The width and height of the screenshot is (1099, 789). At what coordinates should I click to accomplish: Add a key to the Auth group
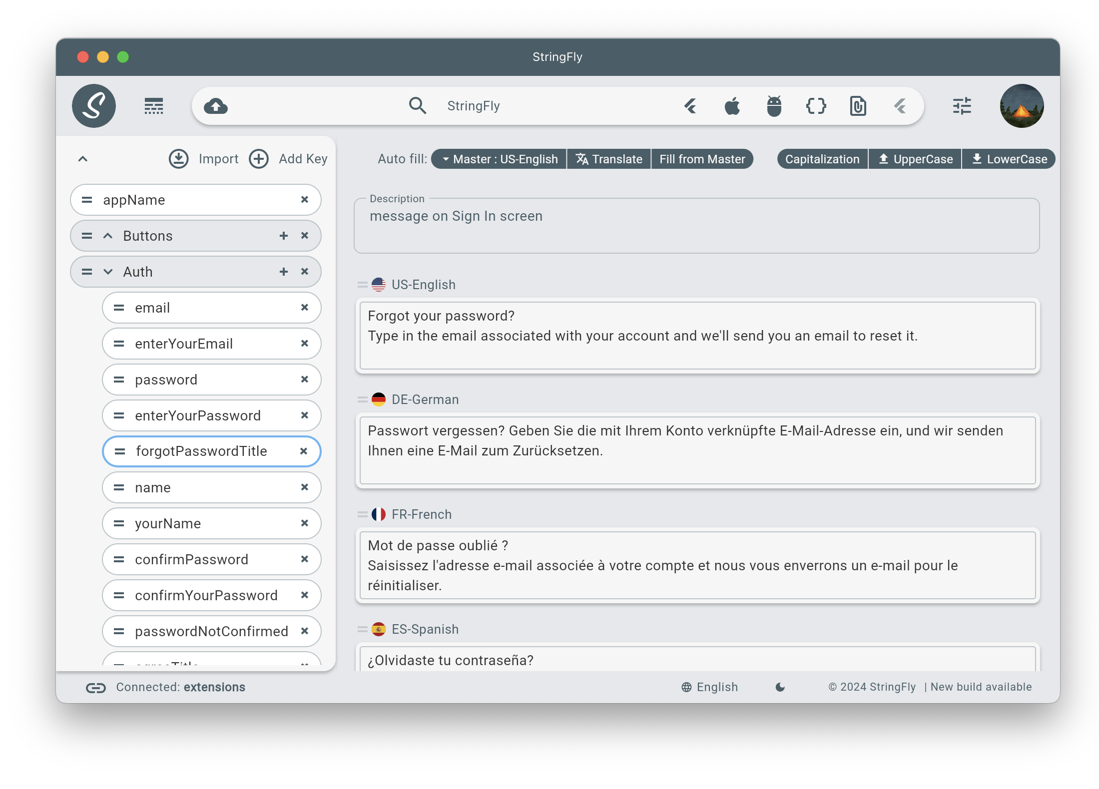[x=284, y=272]
